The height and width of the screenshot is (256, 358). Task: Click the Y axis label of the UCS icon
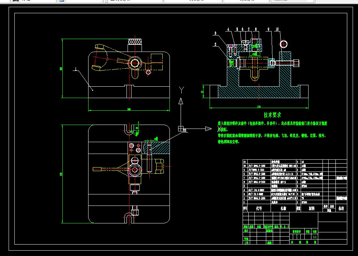(x=181, y=90)
